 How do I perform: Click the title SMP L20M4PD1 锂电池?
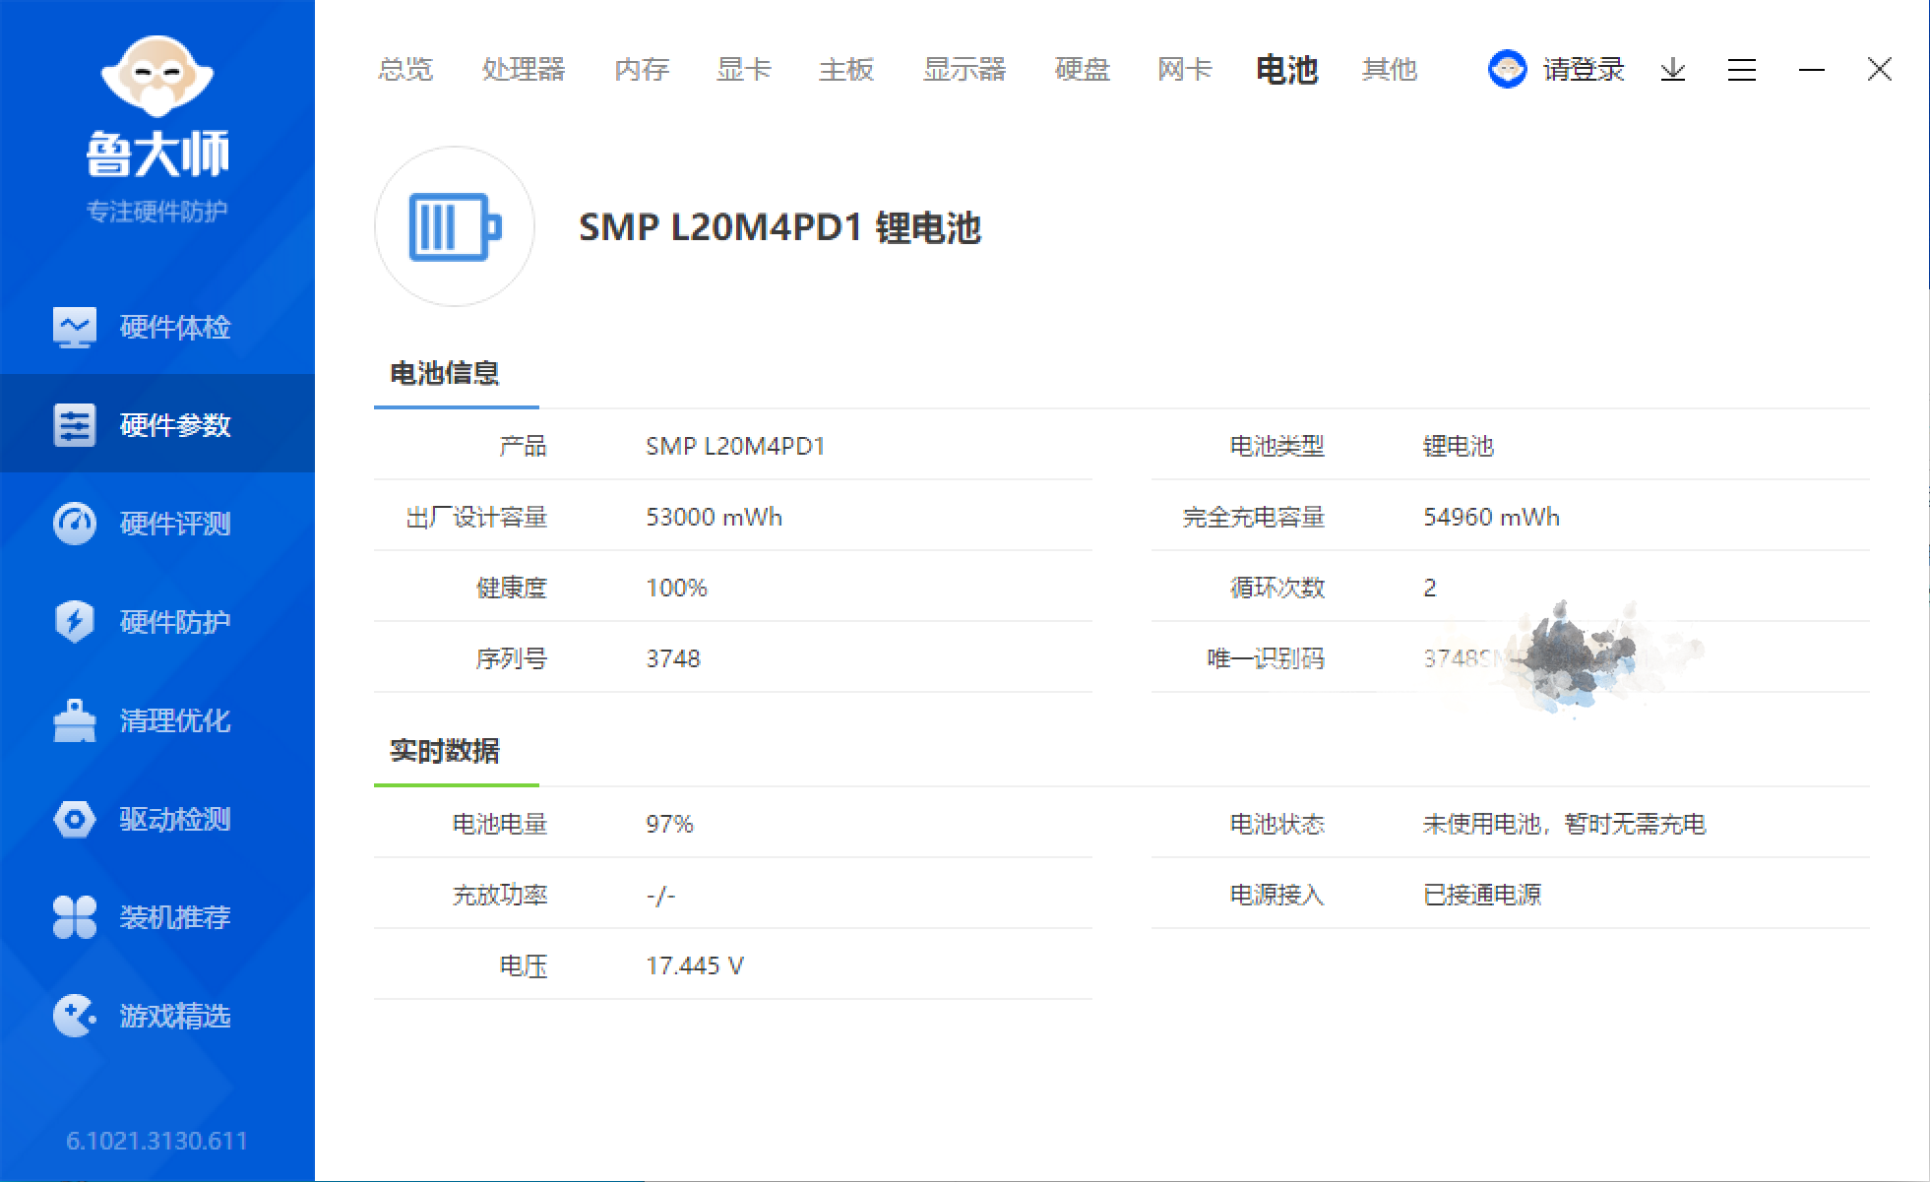click(779, 227)
